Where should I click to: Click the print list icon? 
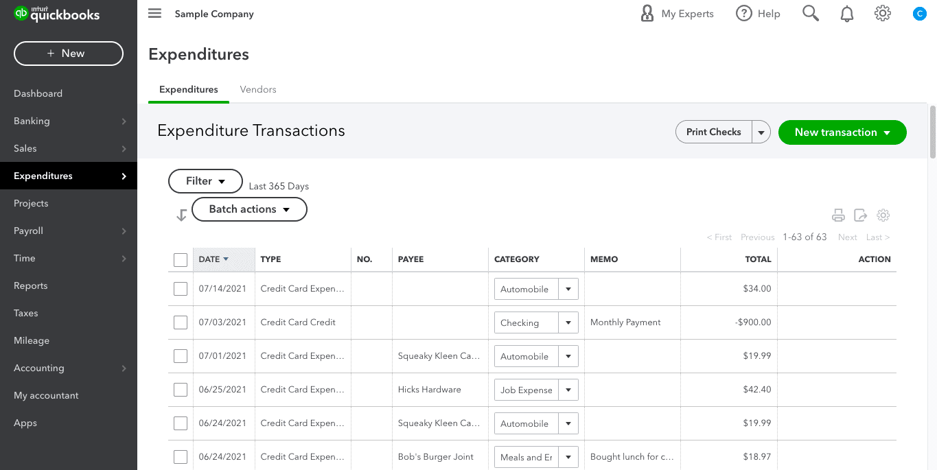tap(838, 215)
